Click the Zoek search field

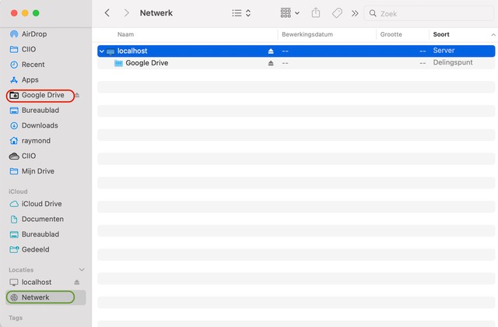tap(429, 13)
